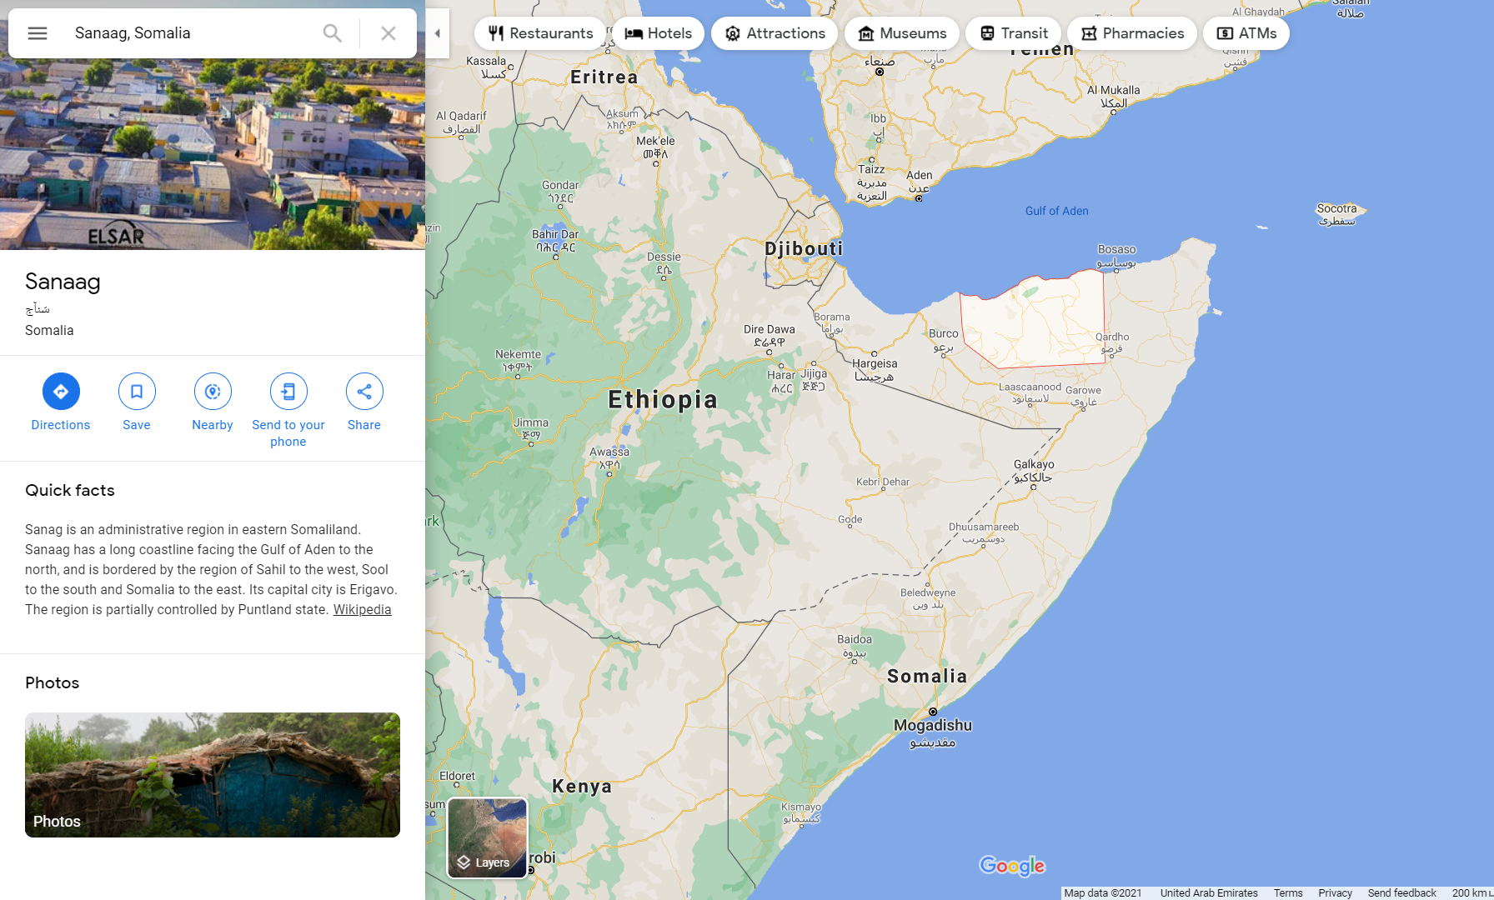Click the Al Mukalla city label
Image resolution: width=1494 pixels, height=900 pixels.
click(1113, 90)
